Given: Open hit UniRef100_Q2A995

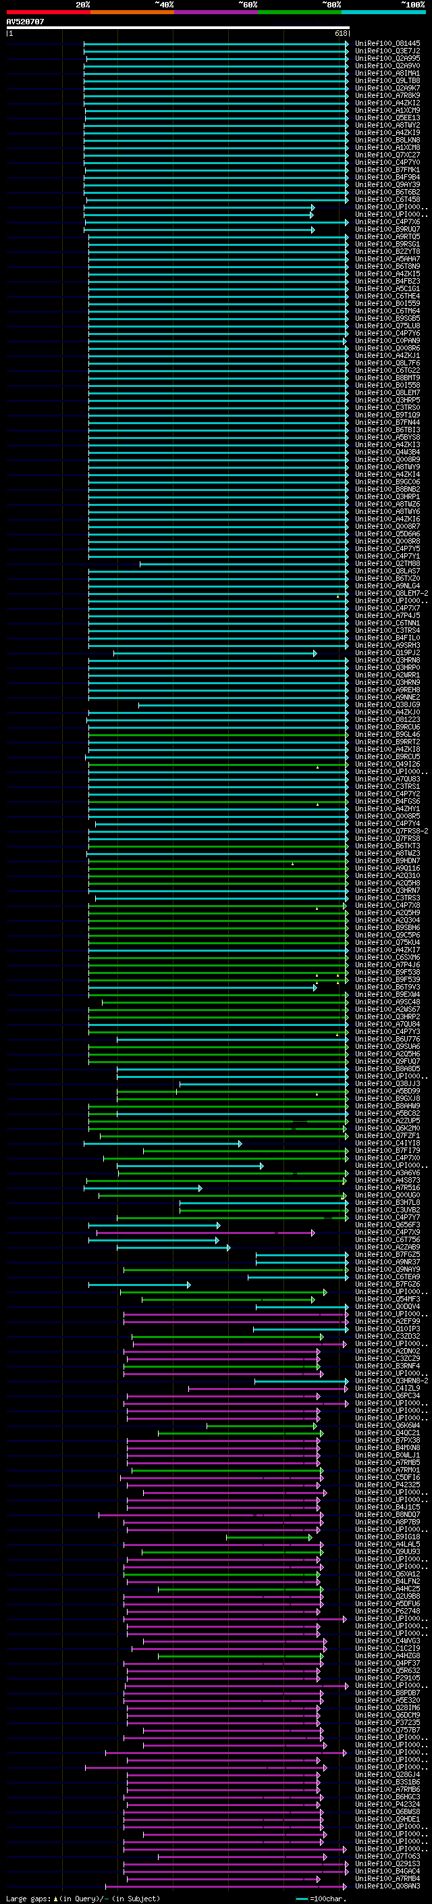Looking at the screenshot, I should point(387,58).
